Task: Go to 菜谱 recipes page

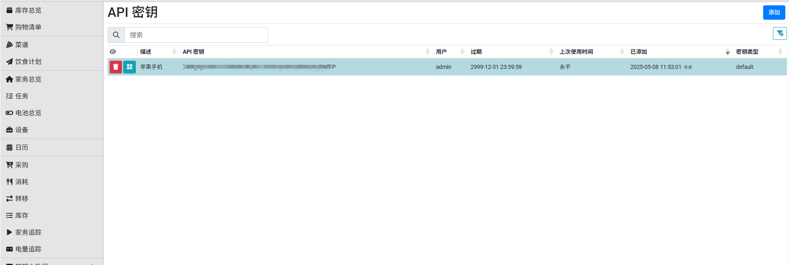Action: click(x=21, y=45)
